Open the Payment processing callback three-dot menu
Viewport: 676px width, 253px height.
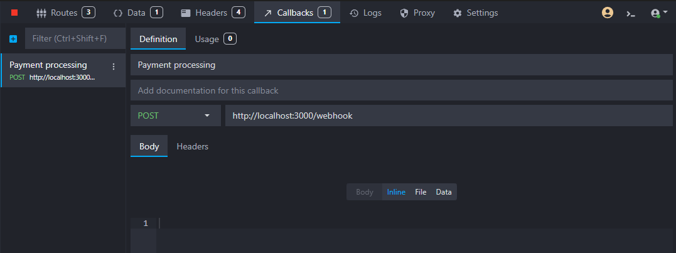(x=114, y=67)
